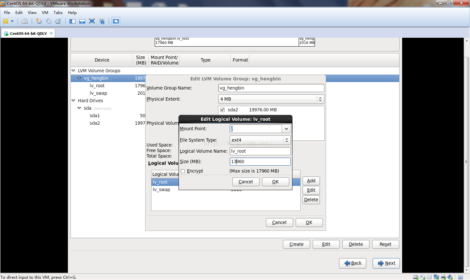This screenshot has width=470, height=280.
Task: Click the printer status icon
Action: (x=443, y=277)
